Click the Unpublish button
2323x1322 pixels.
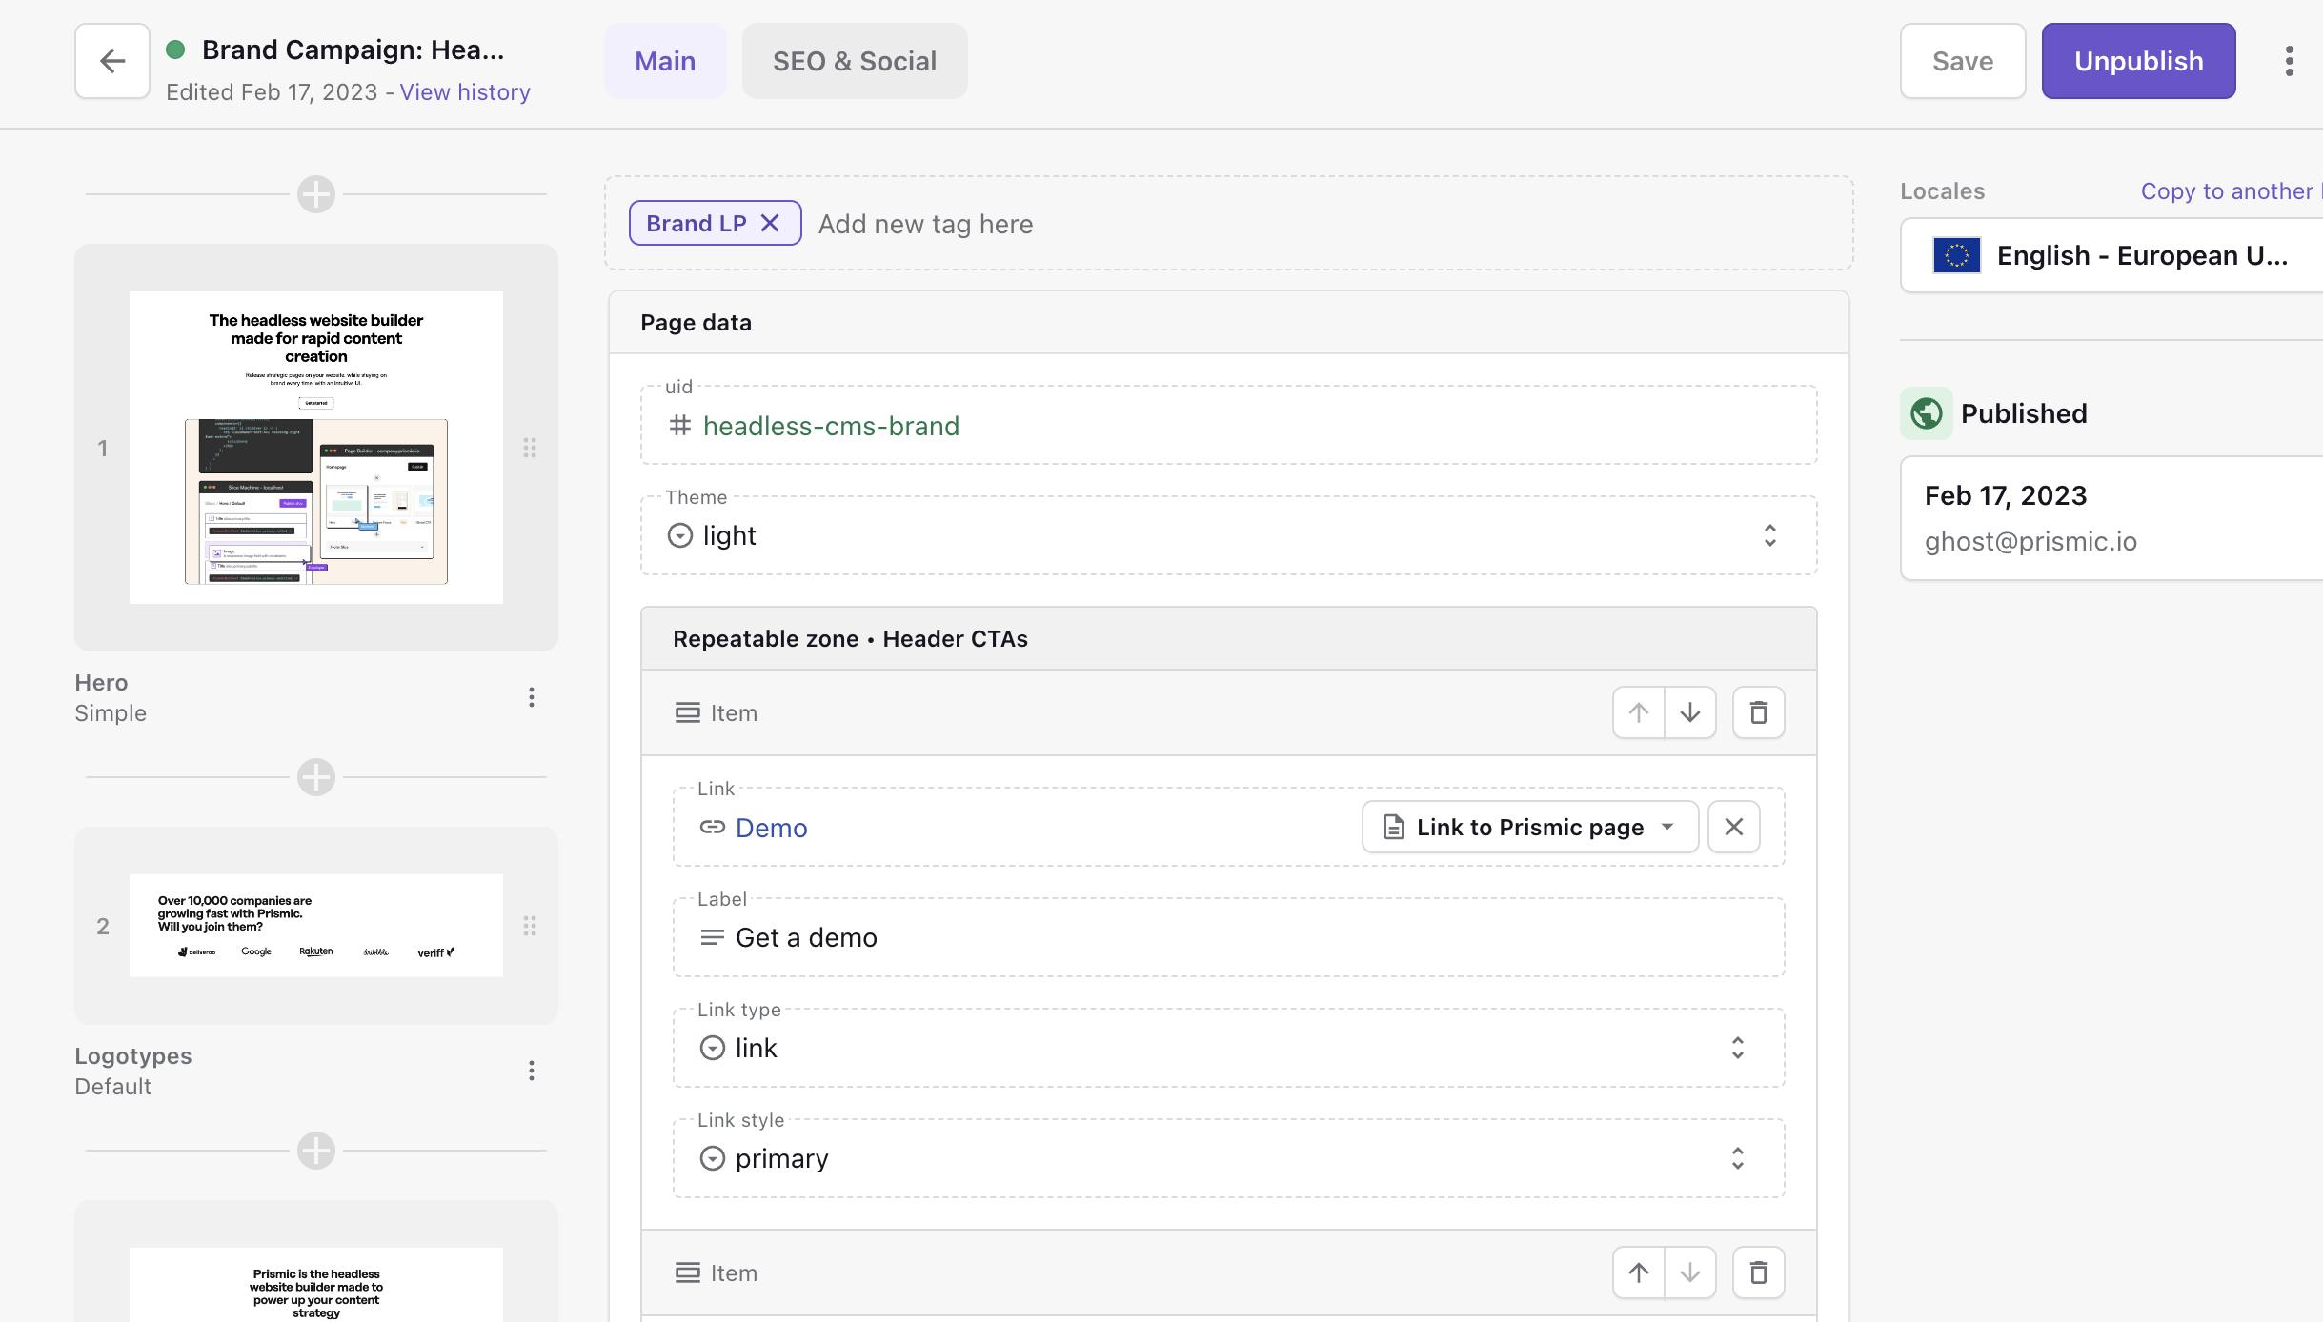click(x=2138, y=61)
